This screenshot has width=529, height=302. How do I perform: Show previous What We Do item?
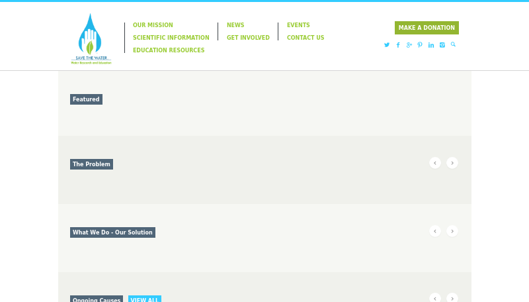435,231
